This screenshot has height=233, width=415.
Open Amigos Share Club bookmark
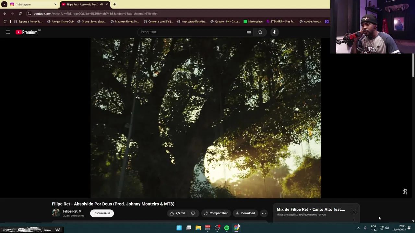[60, 22]
